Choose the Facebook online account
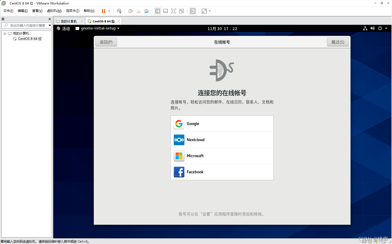This screenshot has width=392, height=244. click(222, 172)
